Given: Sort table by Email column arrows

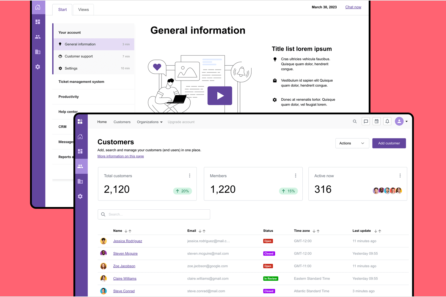Looking at the screenshot, I should (202, 231).
